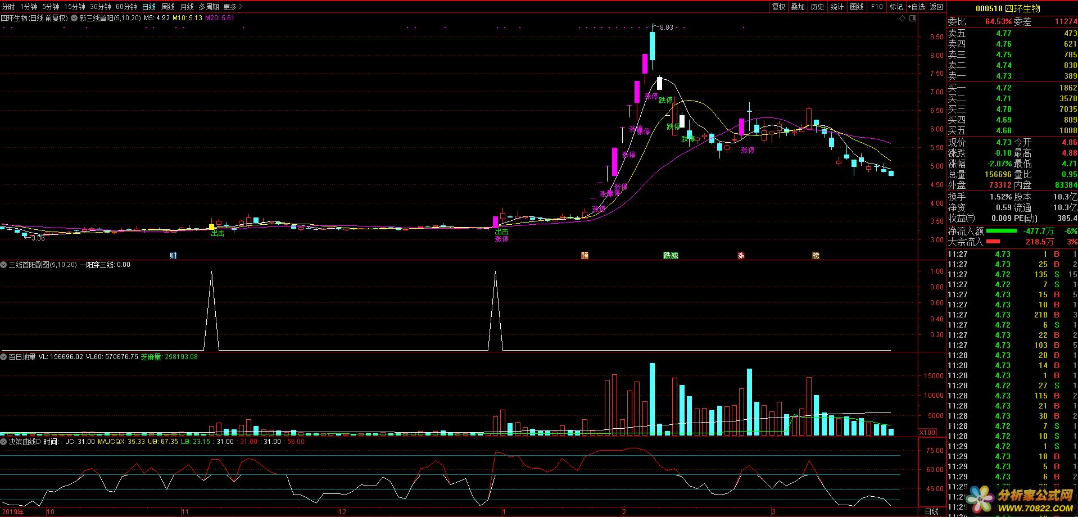Click the 日线 label at bottom right
1078x517 pixels.
click(932, 511)
